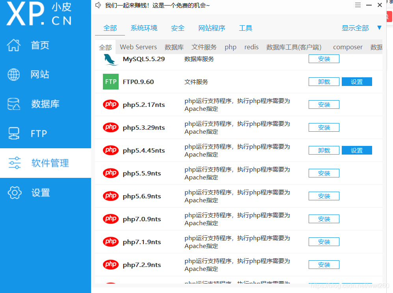Click the green FTP0.9.60 icon
The width and height of the screenshot is (393, 293).
(x=111, y=82)
